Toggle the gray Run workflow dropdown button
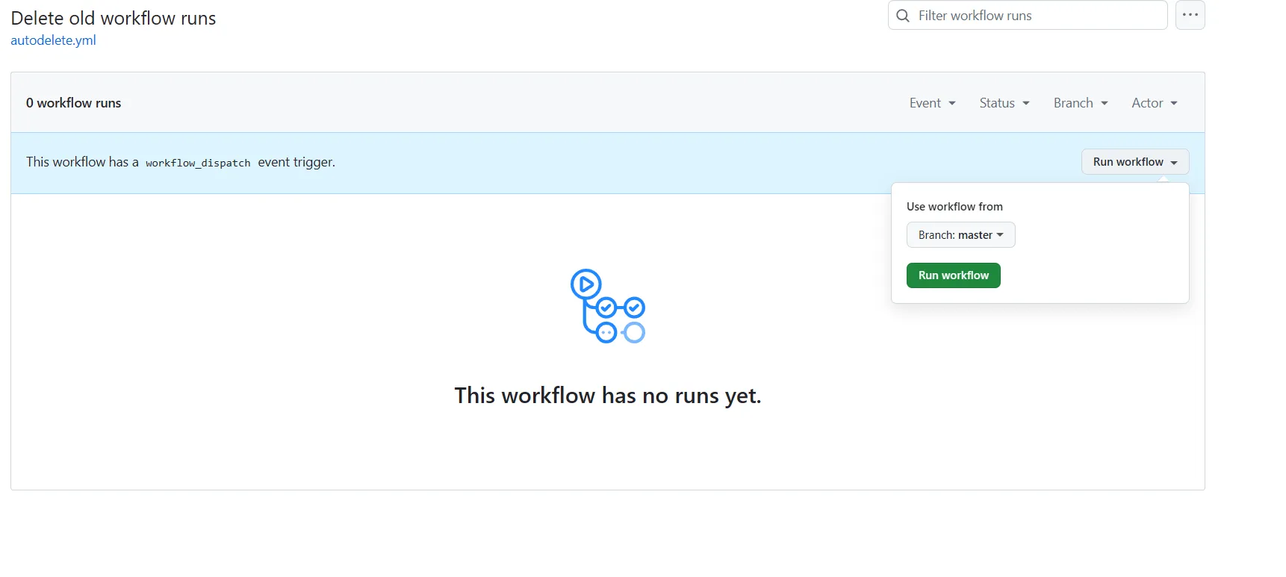 pyautogui.click(x=1134, y=162)
